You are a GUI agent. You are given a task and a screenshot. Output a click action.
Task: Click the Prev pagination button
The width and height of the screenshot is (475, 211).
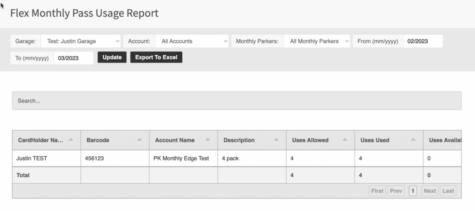(x=396, y=191)
